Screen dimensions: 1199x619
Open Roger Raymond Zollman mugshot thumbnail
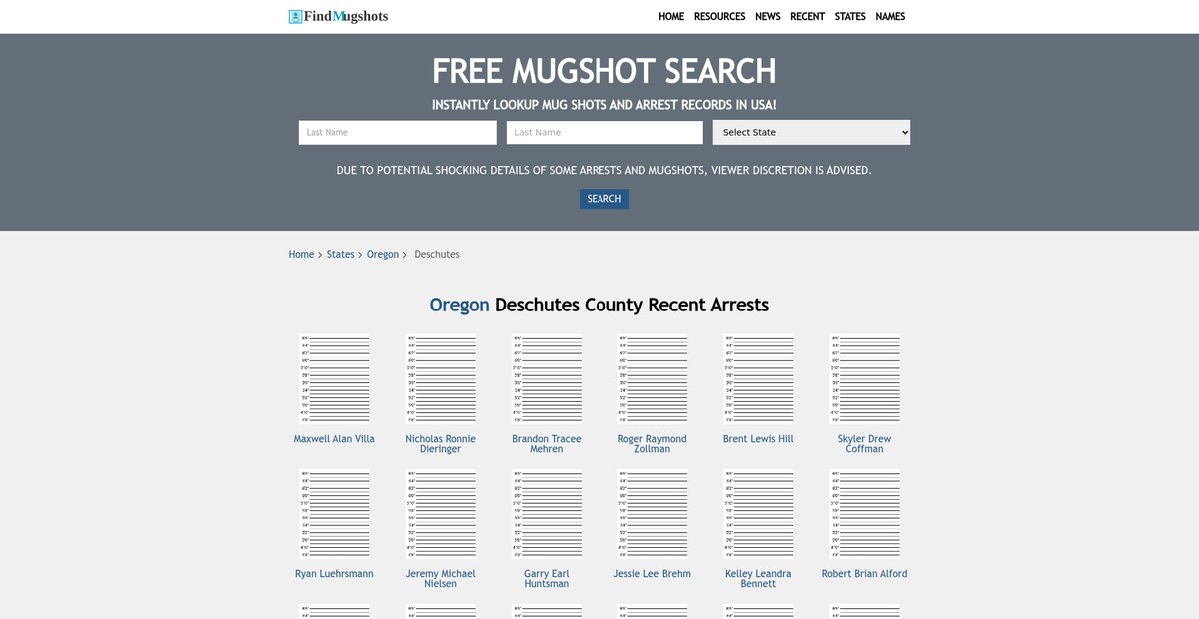[652, 379]
